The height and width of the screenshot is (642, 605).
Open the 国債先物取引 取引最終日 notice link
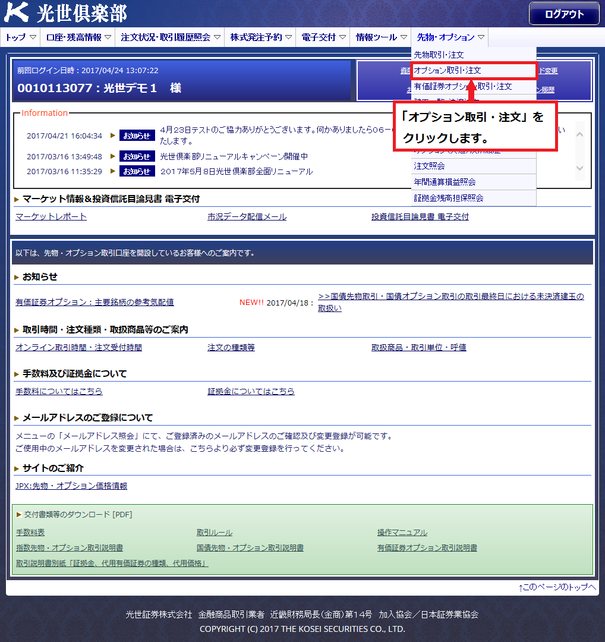[451, 302]
